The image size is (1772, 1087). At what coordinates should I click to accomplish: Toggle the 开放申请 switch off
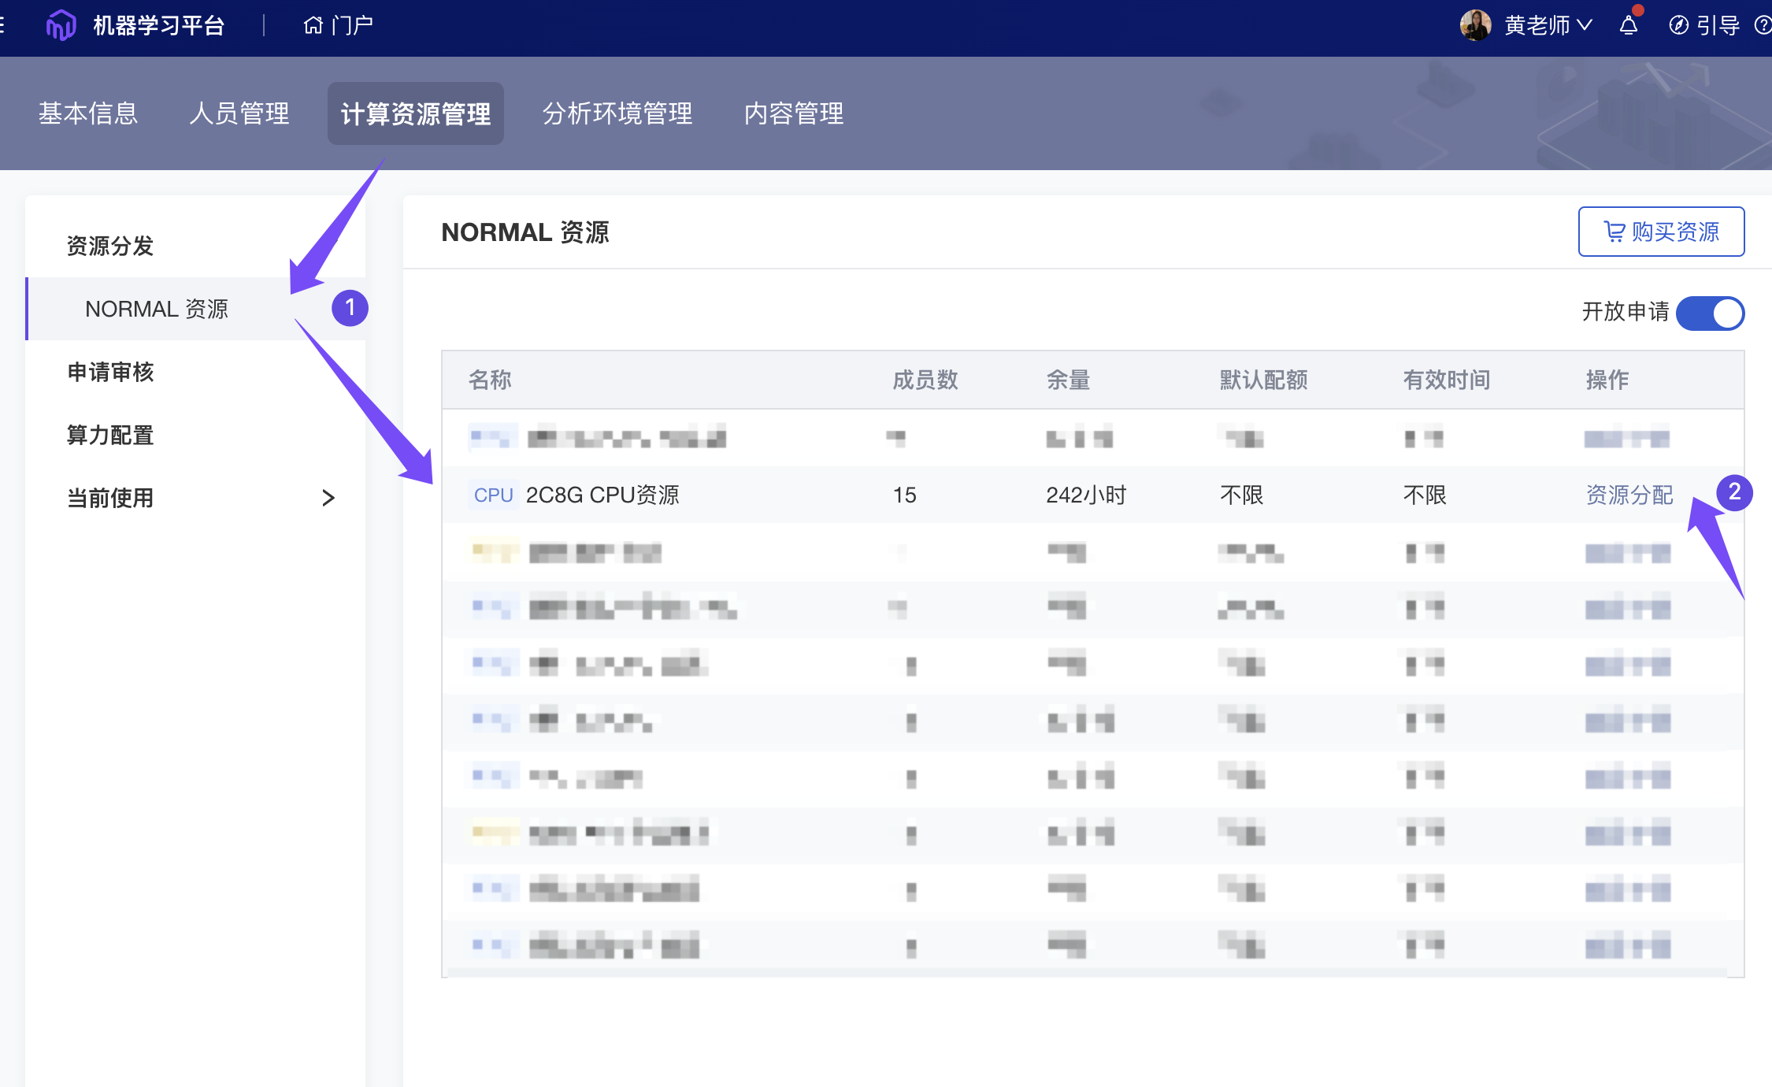[1710, 313]
